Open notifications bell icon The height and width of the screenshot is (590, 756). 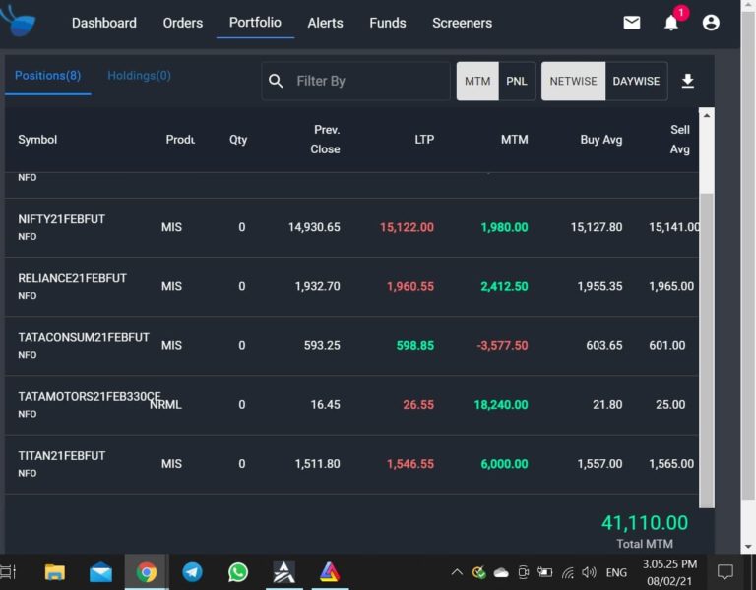coord(671,23)
